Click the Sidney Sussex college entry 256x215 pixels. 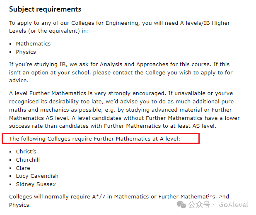pyautogui.click(x=36, y=184)
